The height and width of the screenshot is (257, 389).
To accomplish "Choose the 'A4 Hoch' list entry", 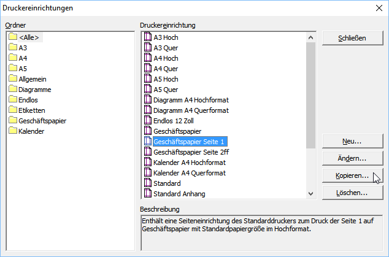I will [x=166, y=58].
